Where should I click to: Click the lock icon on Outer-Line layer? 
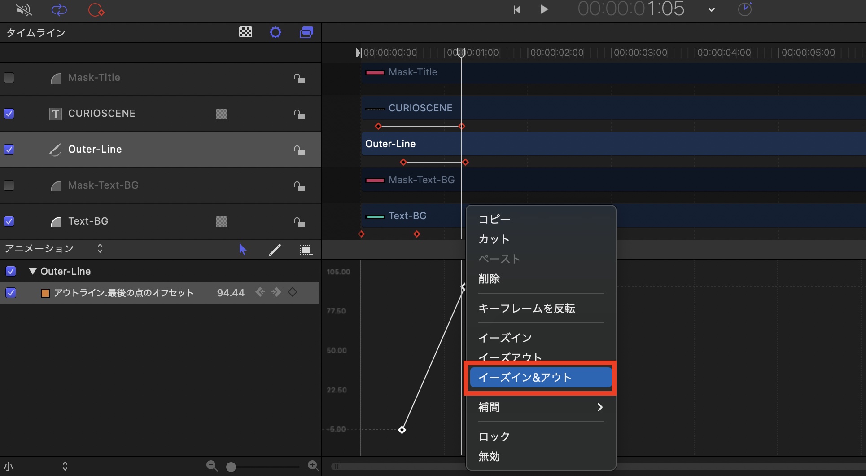pyautogui.click(x=299, y=150)
